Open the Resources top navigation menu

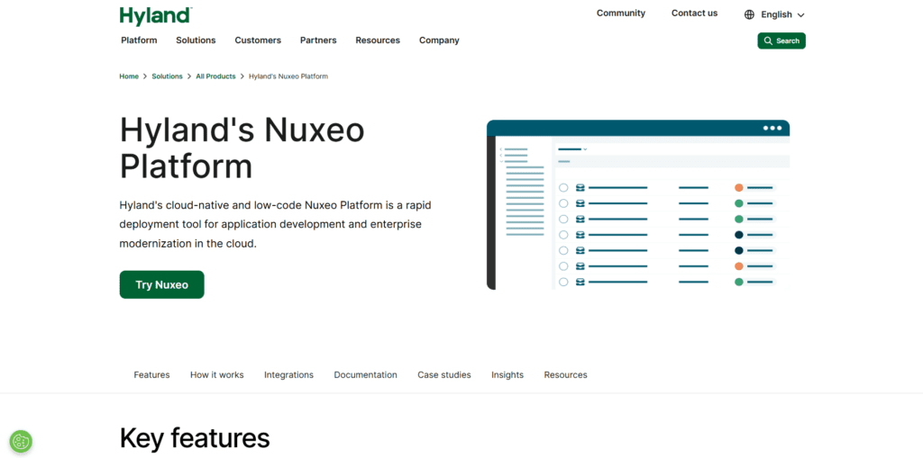(x=378, y=40)
